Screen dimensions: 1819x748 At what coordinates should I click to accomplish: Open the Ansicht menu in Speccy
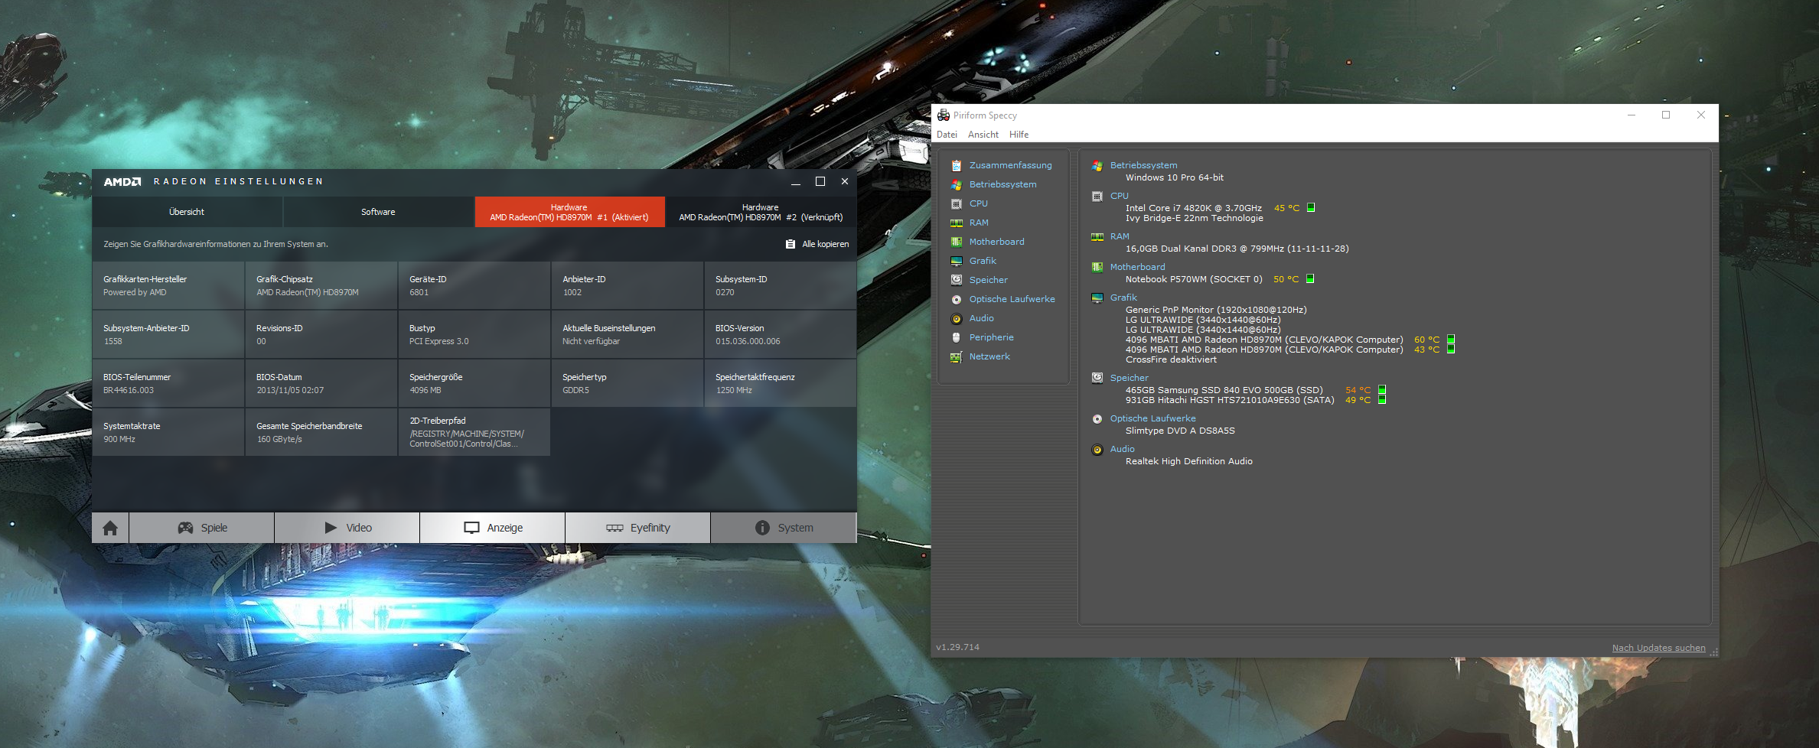(x=983, y=135)
